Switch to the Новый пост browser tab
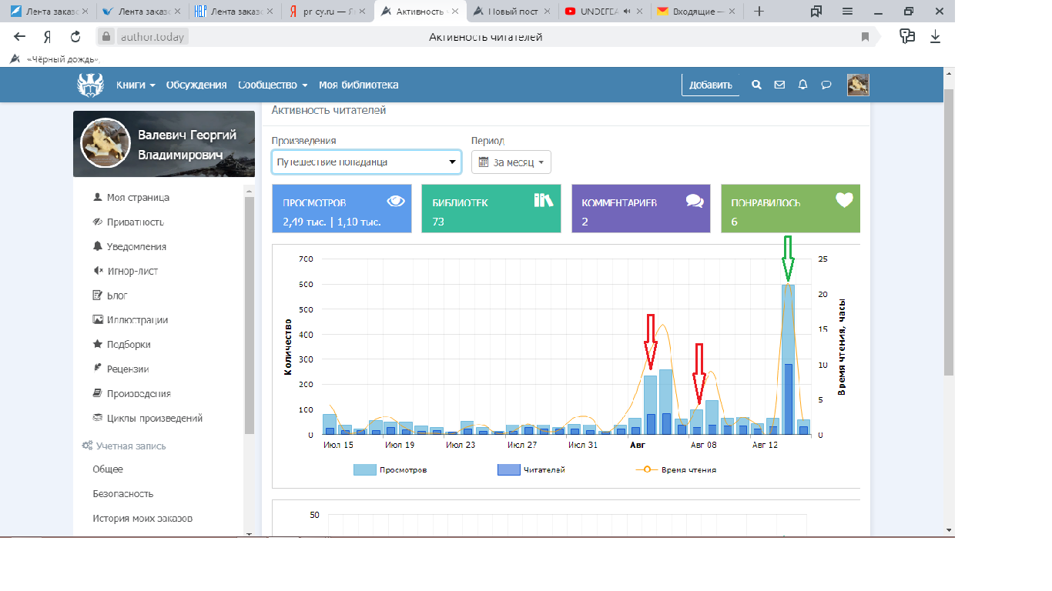This screenshot has width=1052, height=591. click(x=511, y=12)
